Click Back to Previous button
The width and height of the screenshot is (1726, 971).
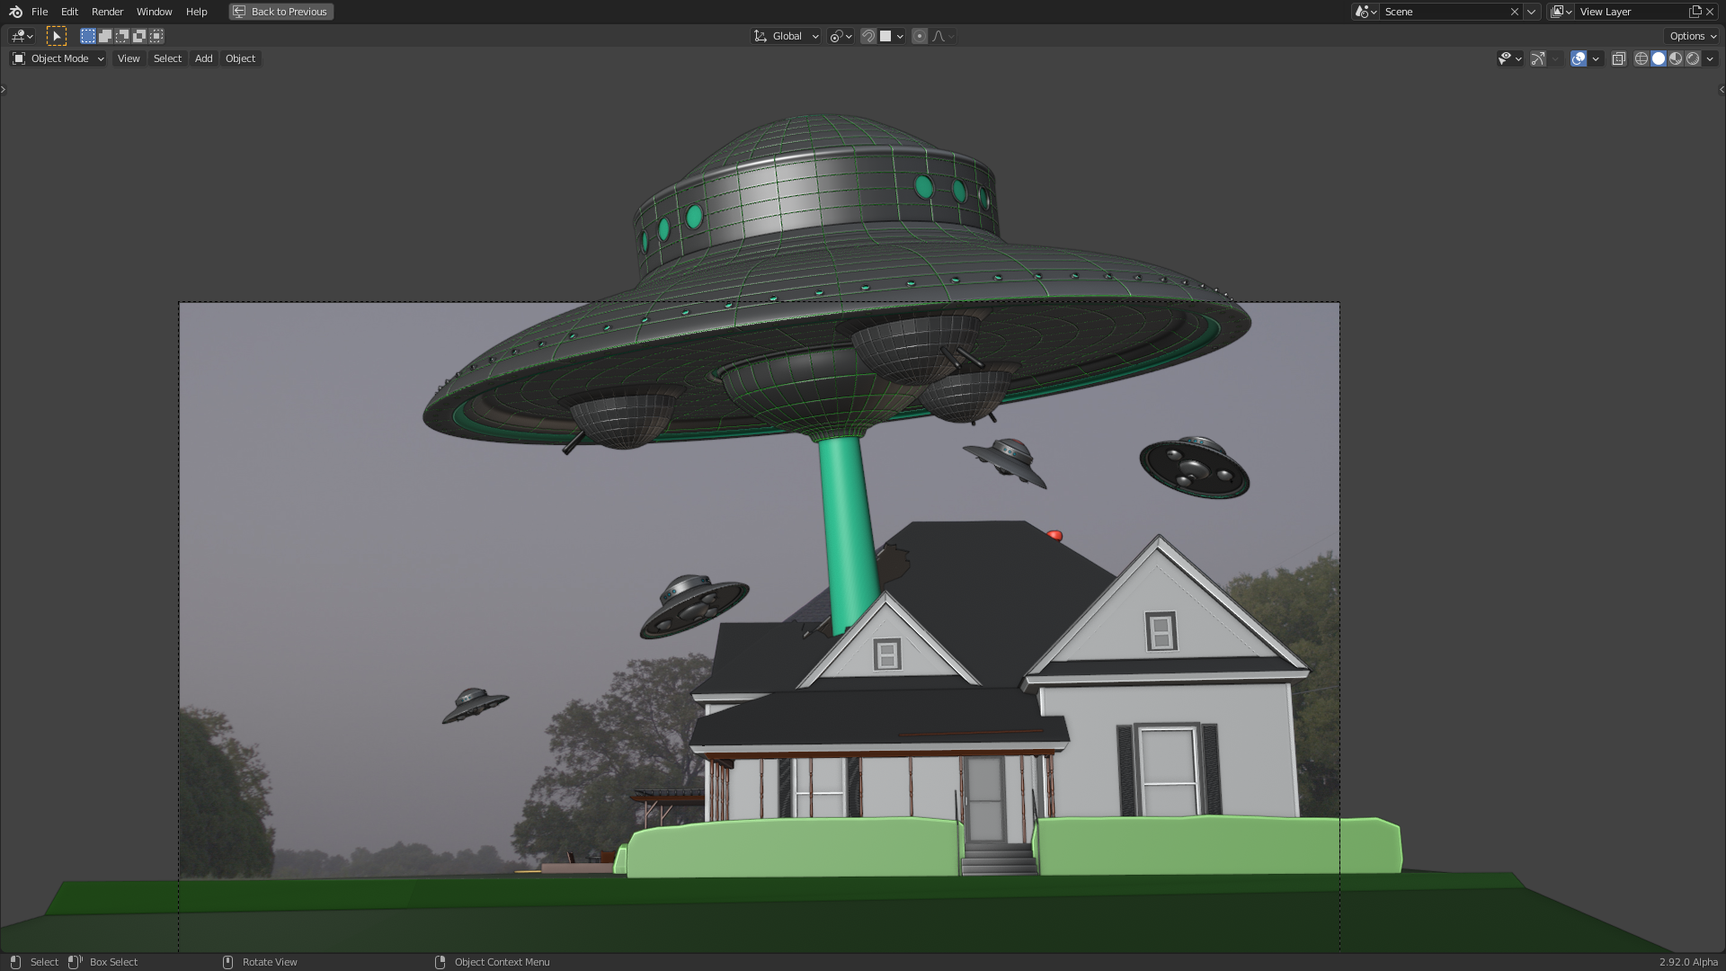[281, 12]
